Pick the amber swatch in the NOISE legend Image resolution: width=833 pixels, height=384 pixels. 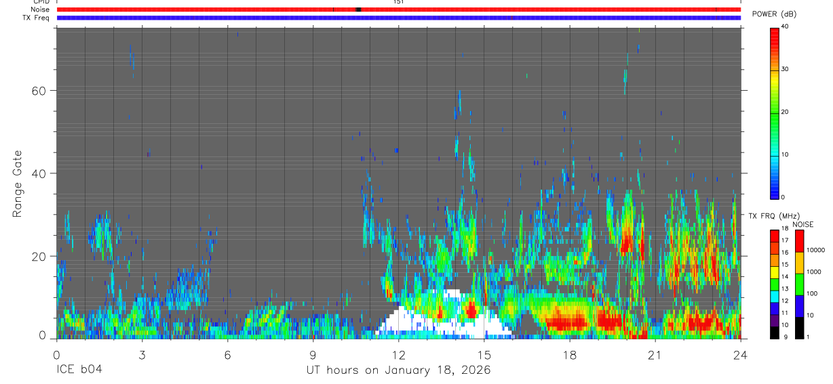coord(798,263)
